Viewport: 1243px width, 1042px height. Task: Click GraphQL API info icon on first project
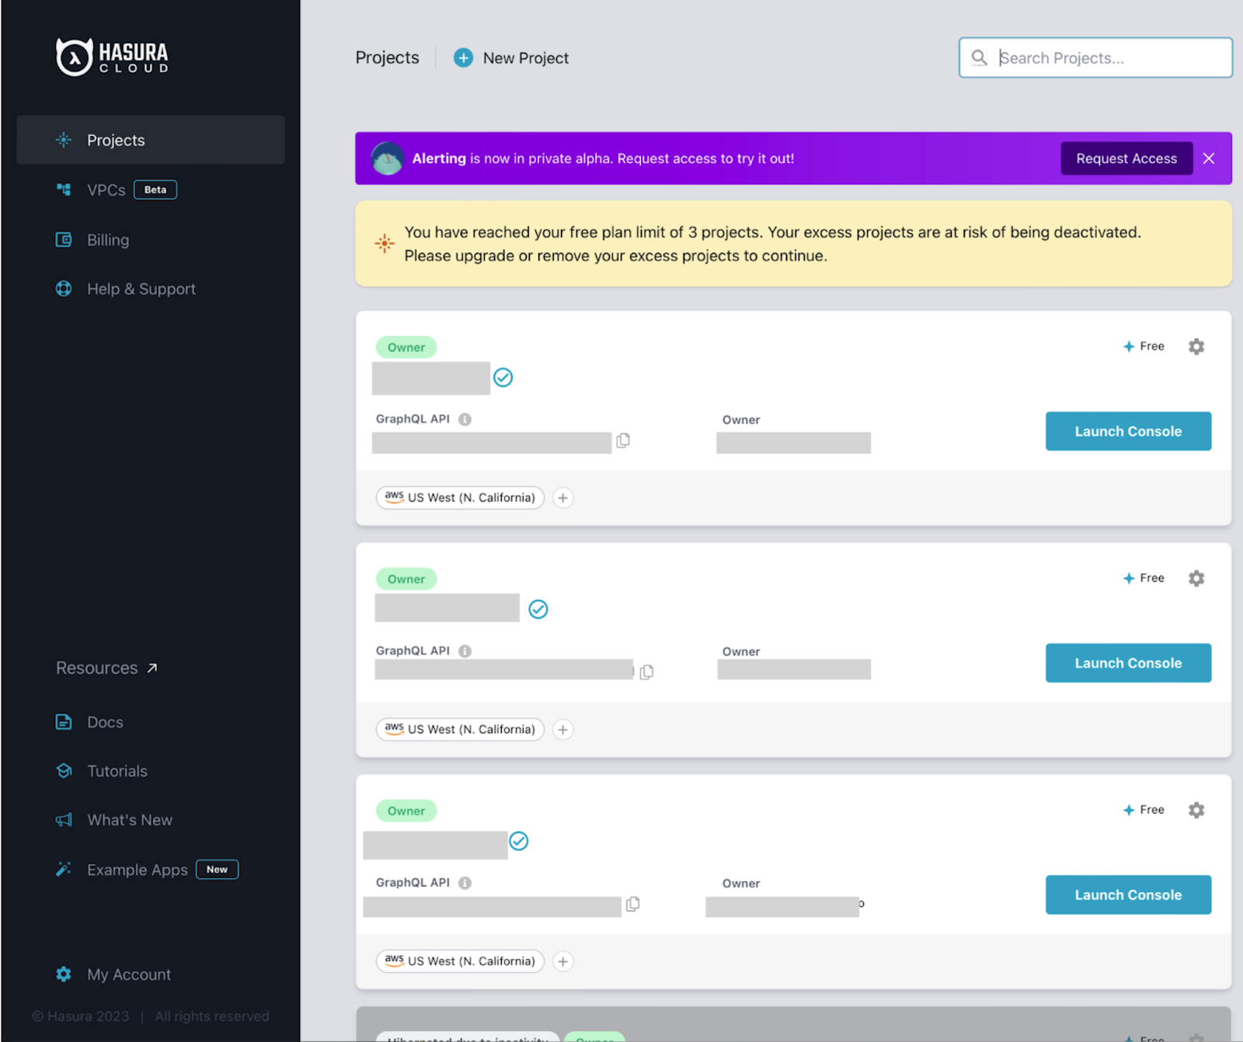pyautogui.click(x=465, y=420)
